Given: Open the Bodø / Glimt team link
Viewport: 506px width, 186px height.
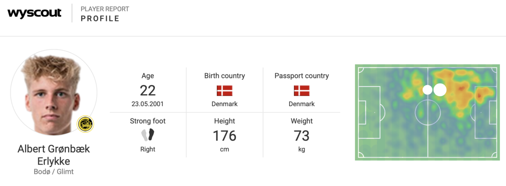Looking at the screenshot, I should (54, 171).
